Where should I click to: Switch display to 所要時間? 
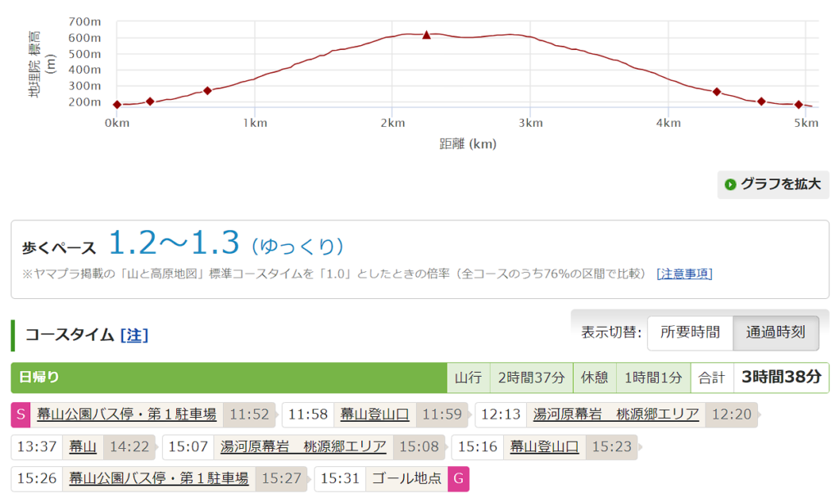click(690, 333)
